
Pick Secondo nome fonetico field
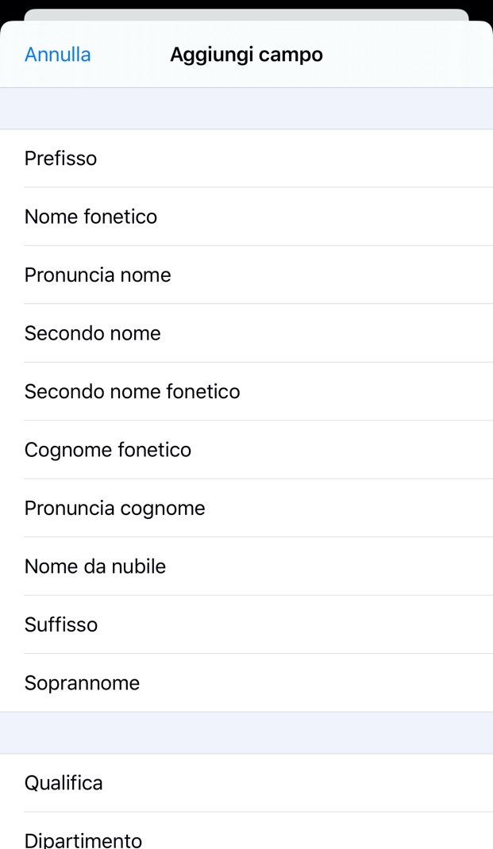132,392
